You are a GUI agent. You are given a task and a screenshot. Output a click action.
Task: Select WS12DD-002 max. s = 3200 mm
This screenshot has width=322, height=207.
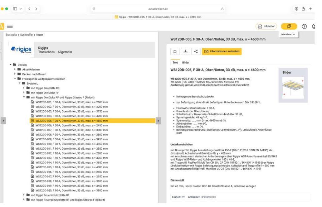(72, 107)
